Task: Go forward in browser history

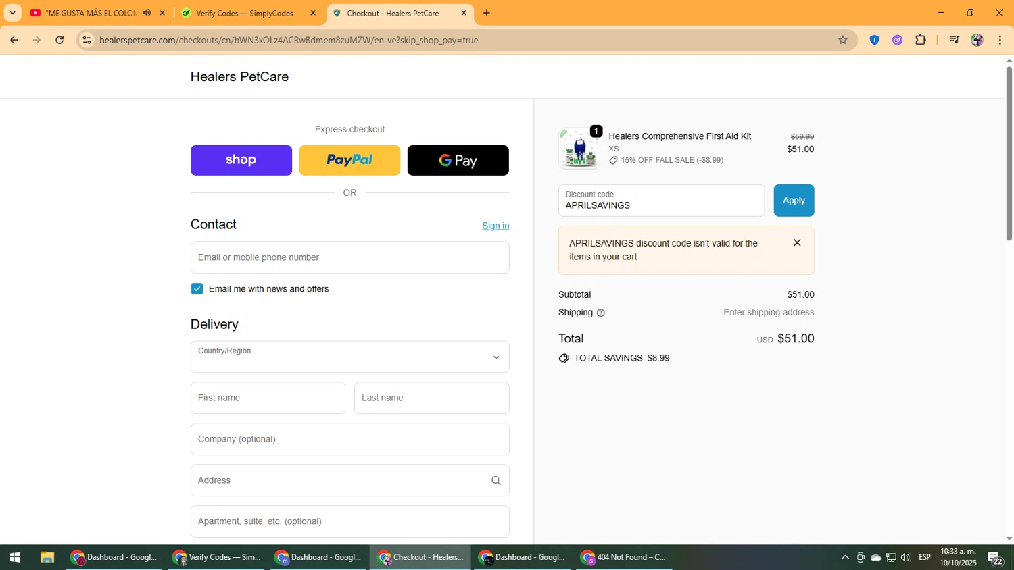Action: [x=37, y=40]
